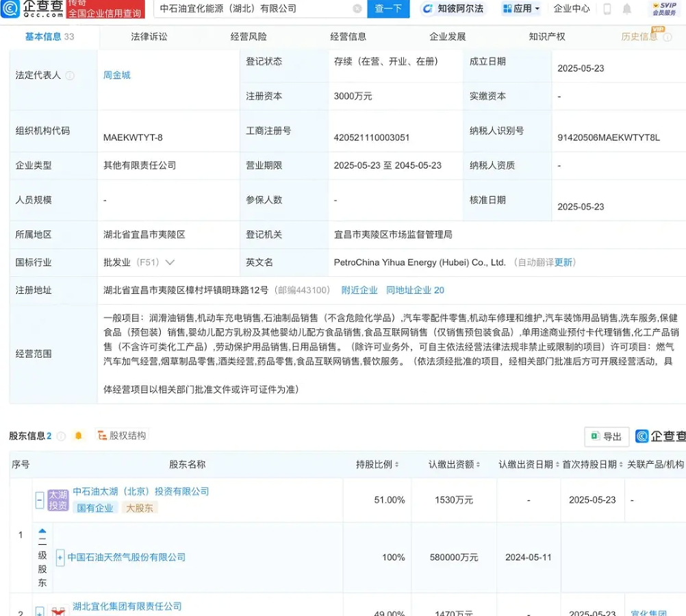The image size is (686, 616).
Task: Click info icon next to 法定代表人
Action: [x=70, y=75]
